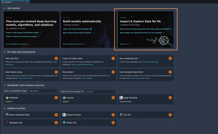This screenshot has height=134, width=218.
Task: Click the Markdown File icon
Action: pos(7,122)
